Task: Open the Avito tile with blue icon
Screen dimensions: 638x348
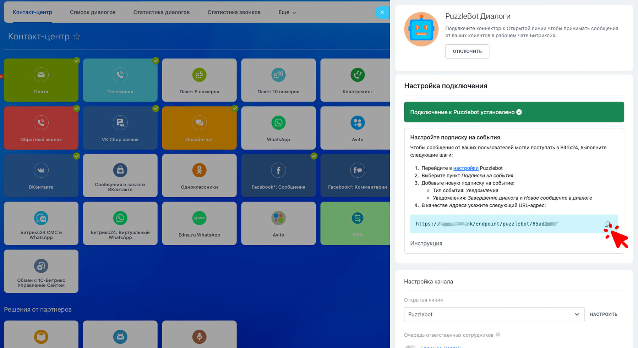Action: (355, 128)
